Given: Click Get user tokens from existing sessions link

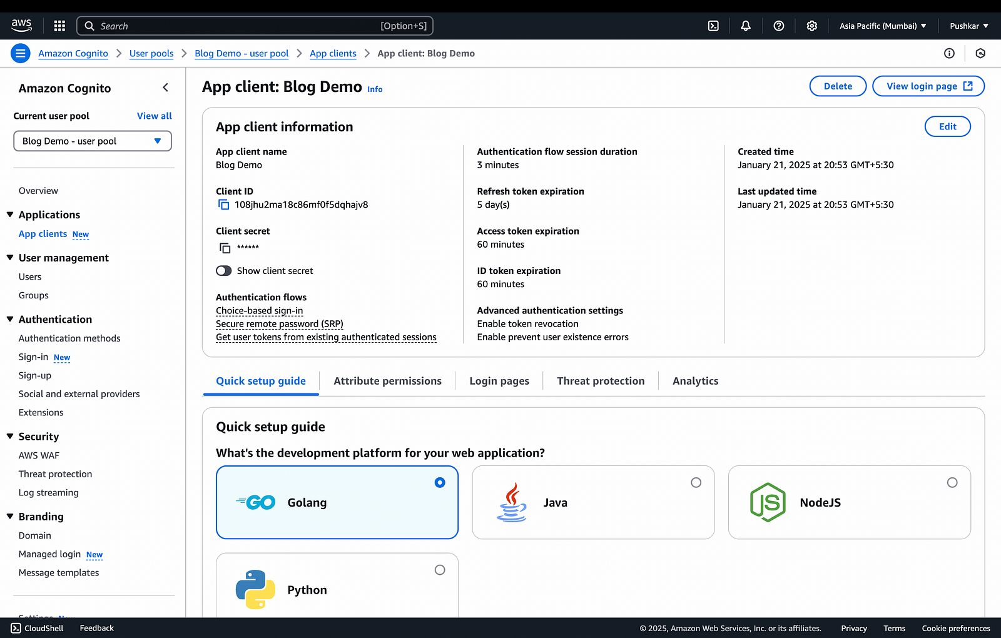Looking at the screenshot, I should point(326,337).
